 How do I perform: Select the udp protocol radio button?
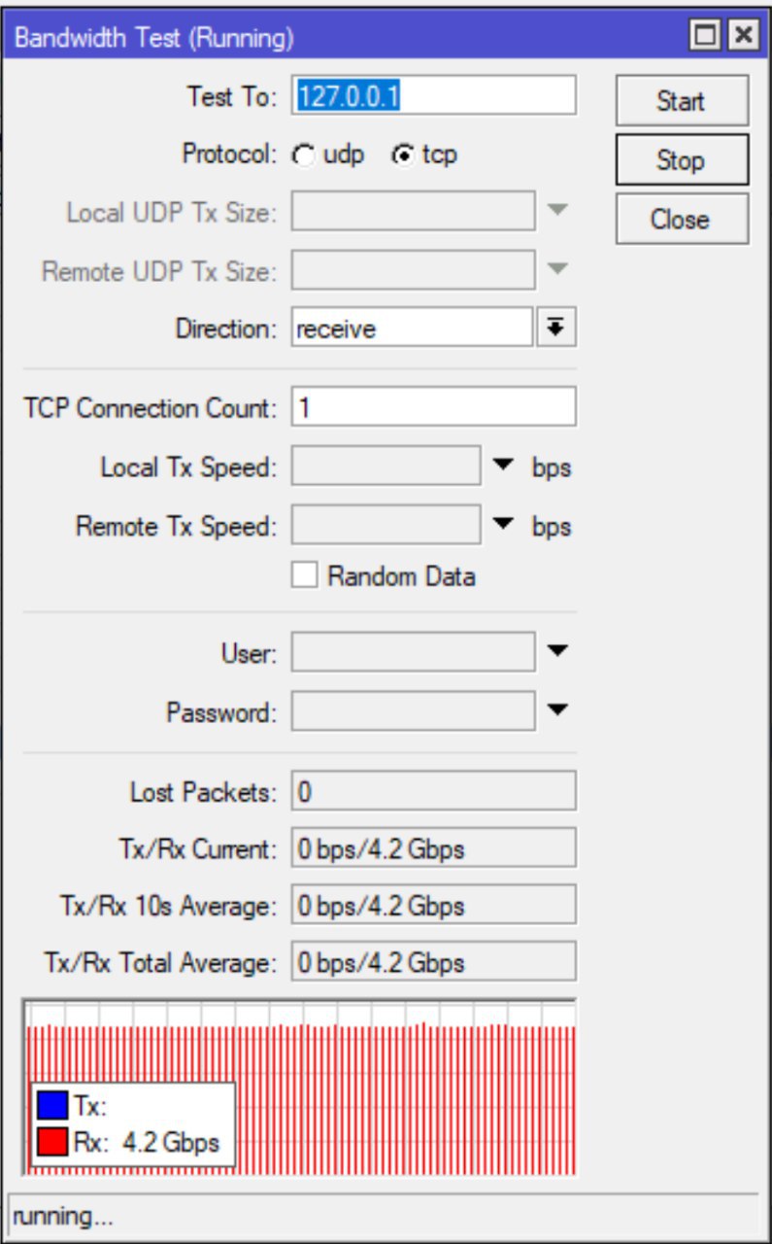(305, 155)
